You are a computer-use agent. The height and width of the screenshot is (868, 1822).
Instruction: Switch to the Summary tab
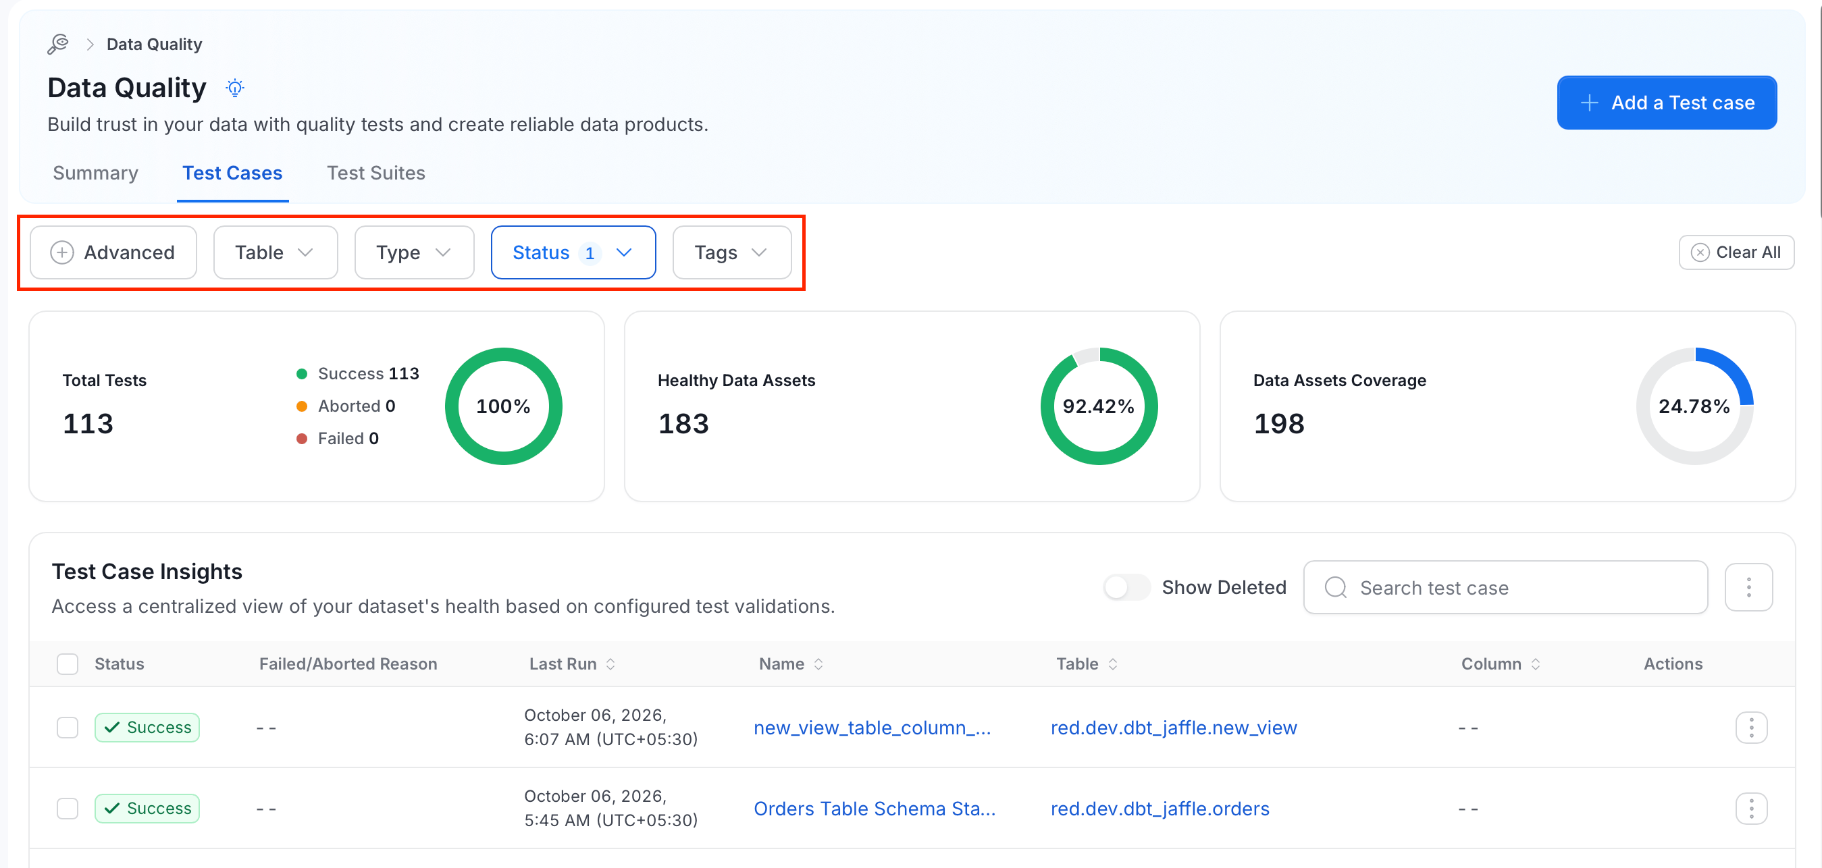95,173
